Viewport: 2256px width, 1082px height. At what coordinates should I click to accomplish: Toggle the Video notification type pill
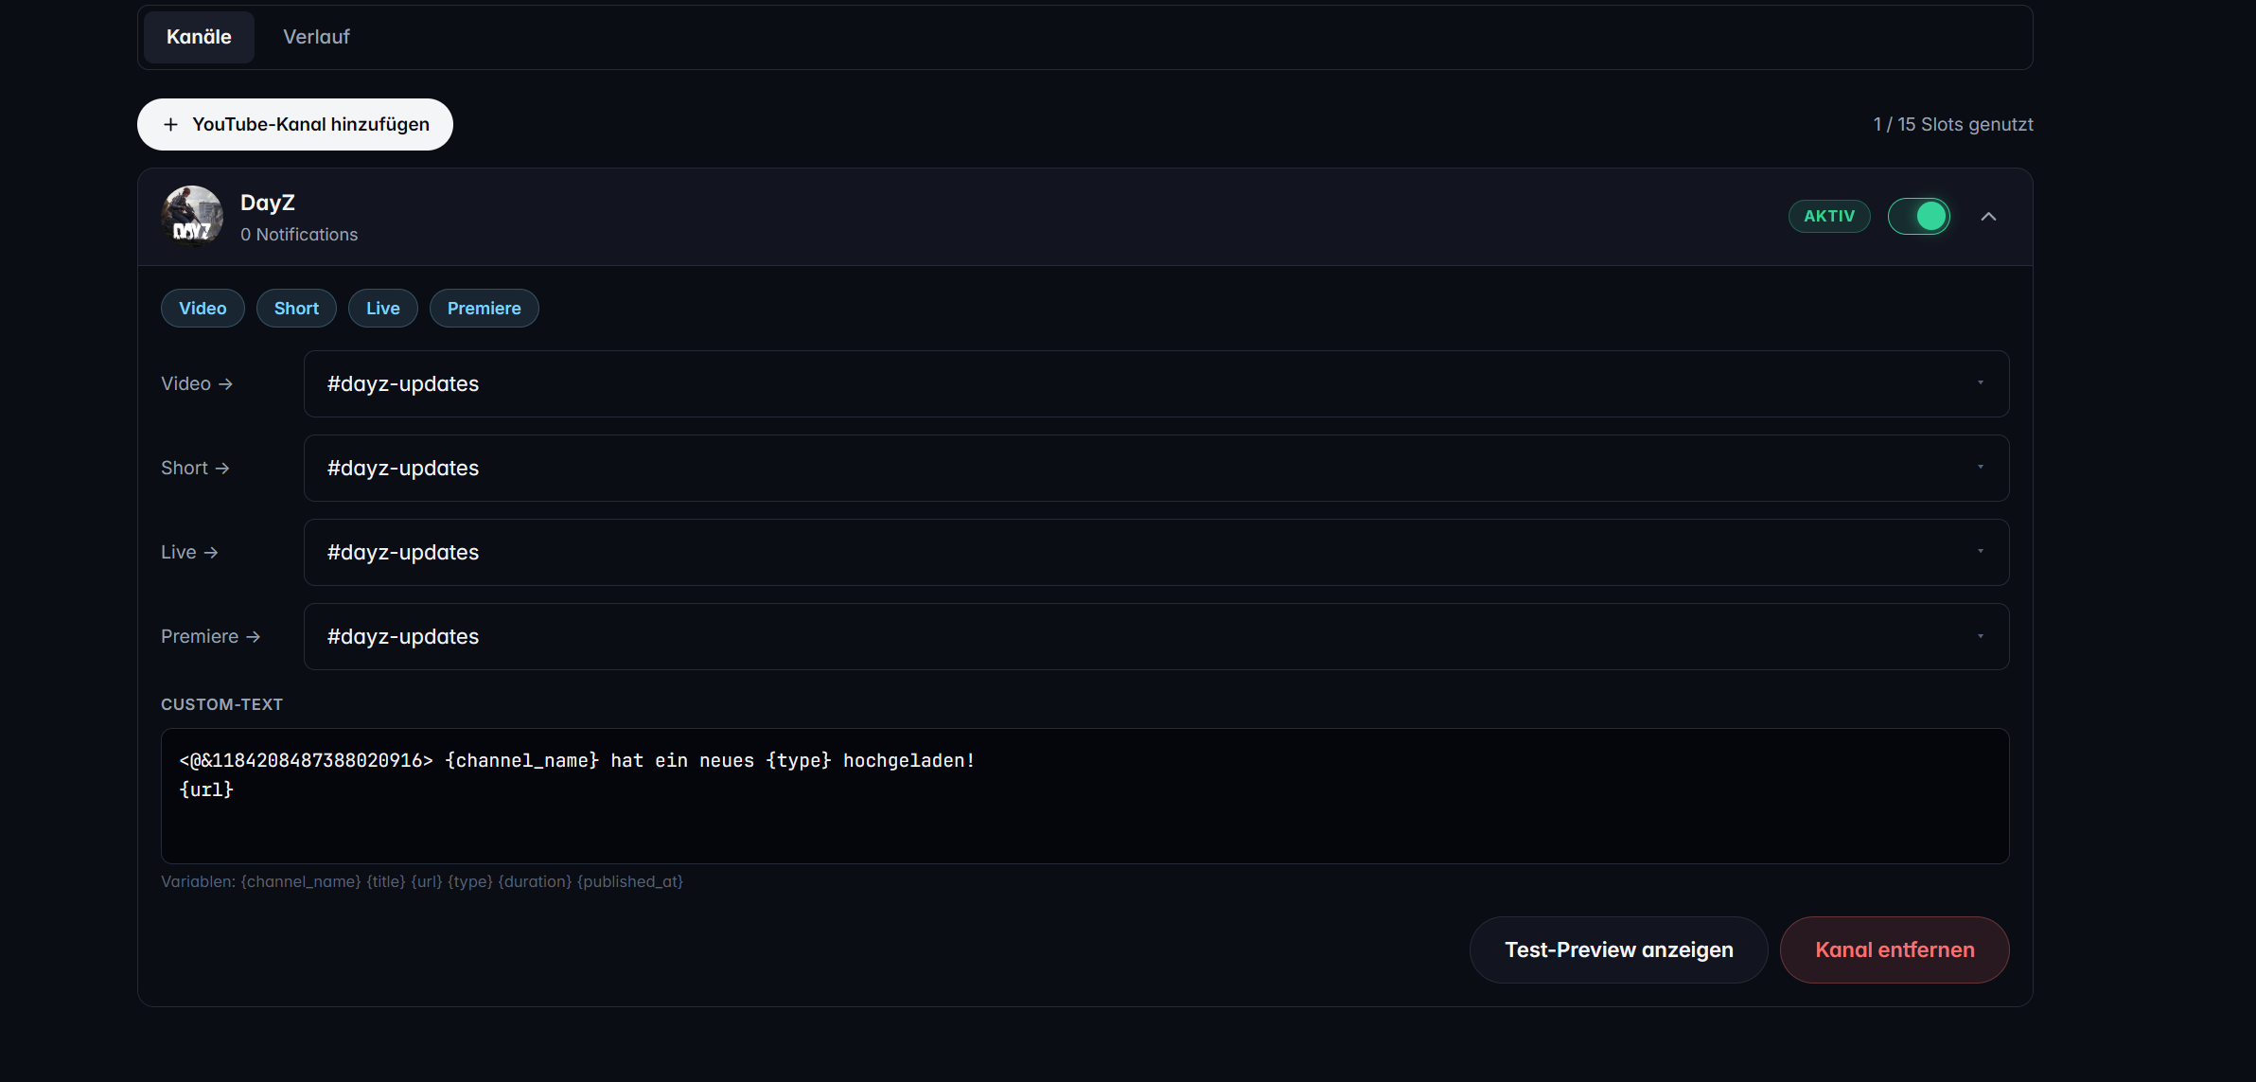(x=203, y=308)
